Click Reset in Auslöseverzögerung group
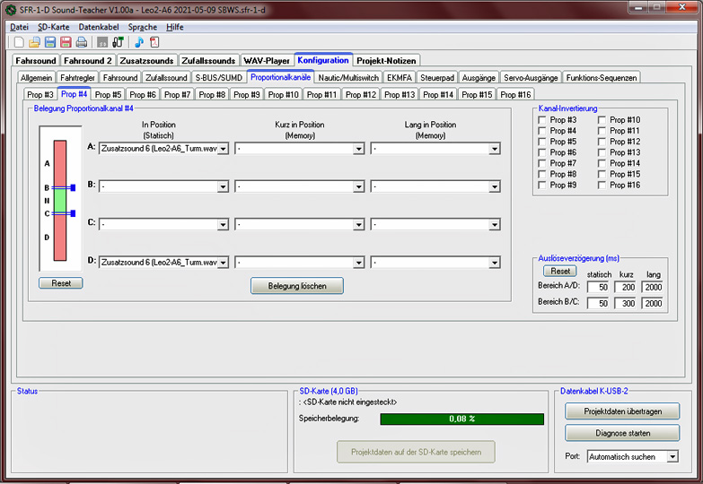This screenshot has height=484, width=703. coord(560,271)
